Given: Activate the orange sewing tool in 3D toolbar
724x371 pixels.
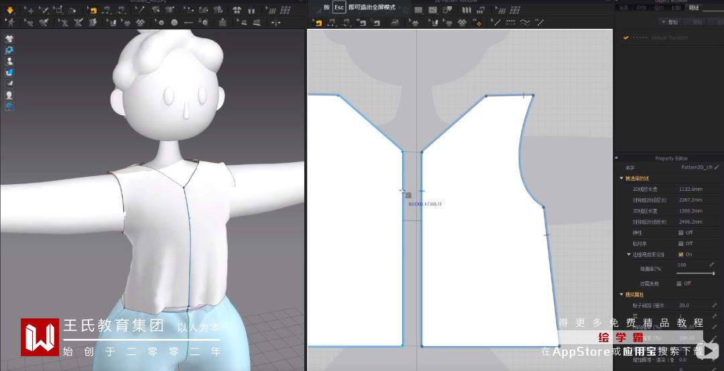Looking at the screenshot, I should (93, 10).
